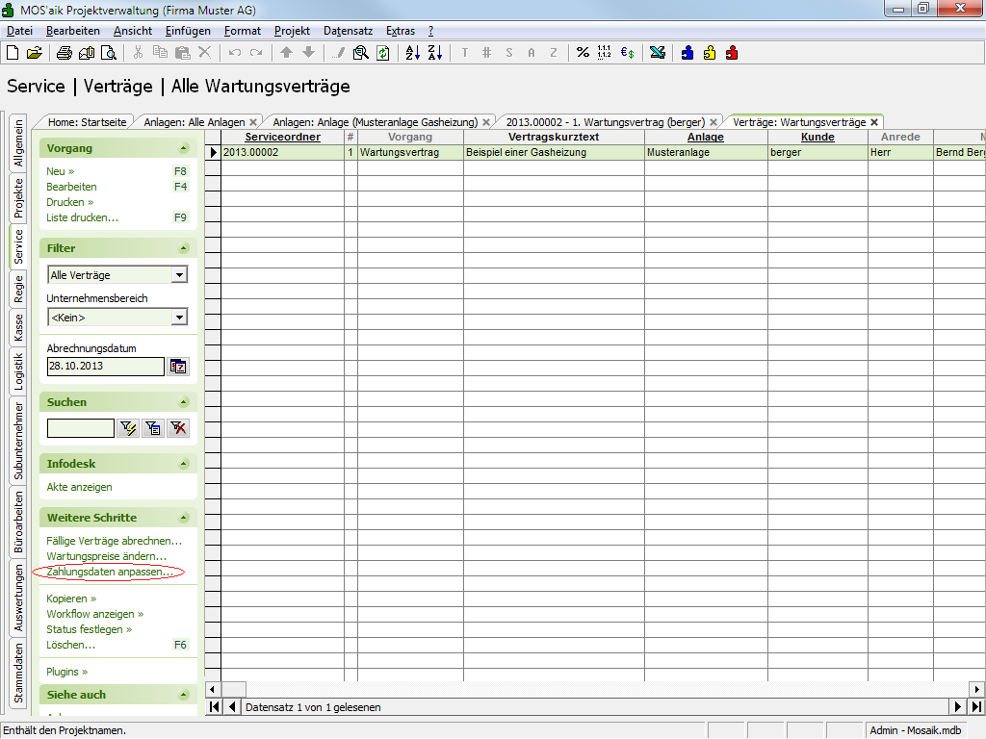The height and width of the screenshot is (739, 986).
Task: Select the Stammdaten vertical tab
Action: 18,673
